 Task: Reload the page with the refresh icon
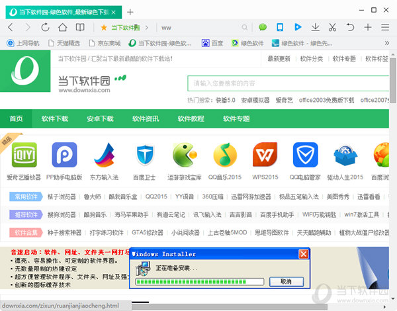click(x=45, y=27)
